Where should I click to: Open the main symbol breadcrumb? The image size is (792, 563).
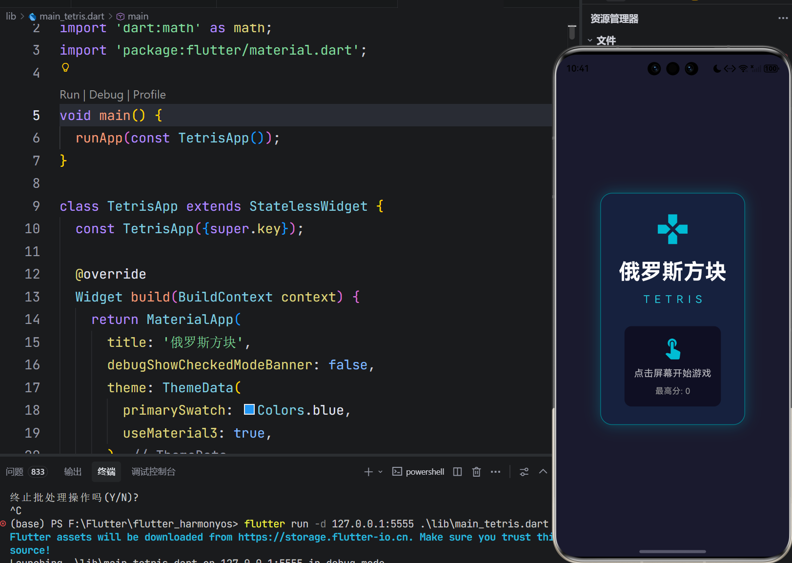(x=138, y=16)
